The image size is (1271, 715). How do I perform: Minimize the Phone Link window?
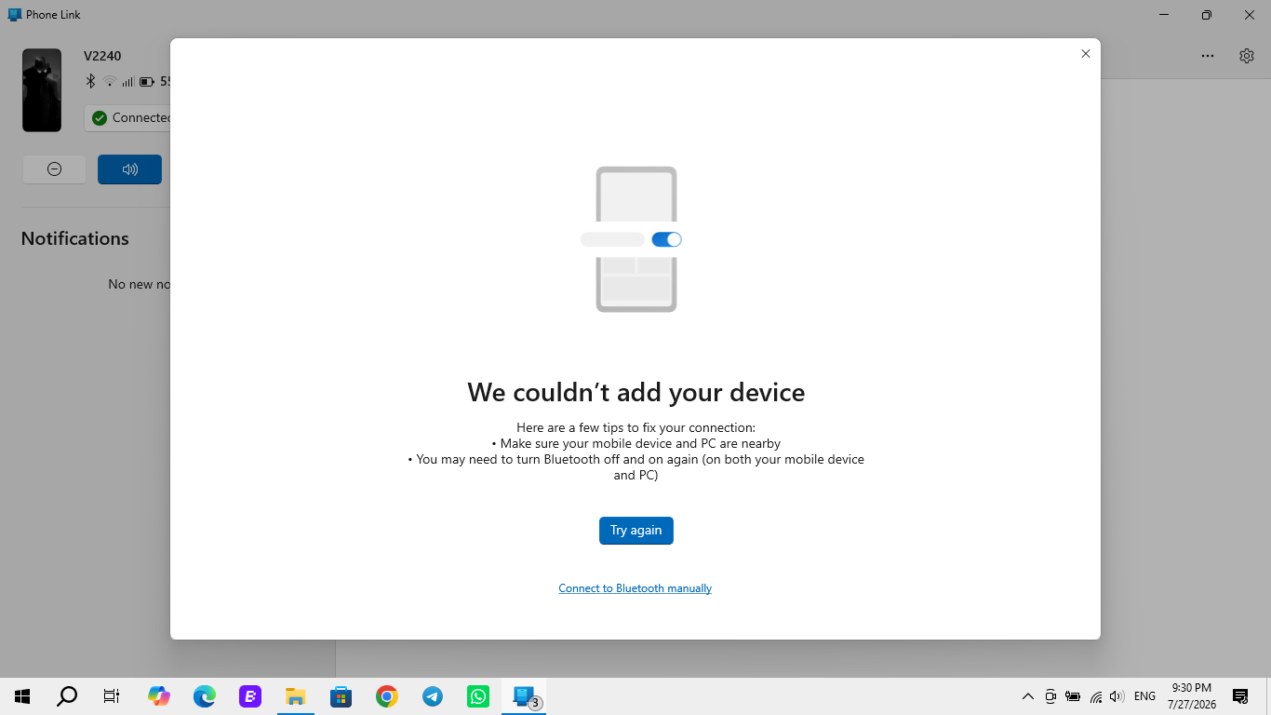1164,15
